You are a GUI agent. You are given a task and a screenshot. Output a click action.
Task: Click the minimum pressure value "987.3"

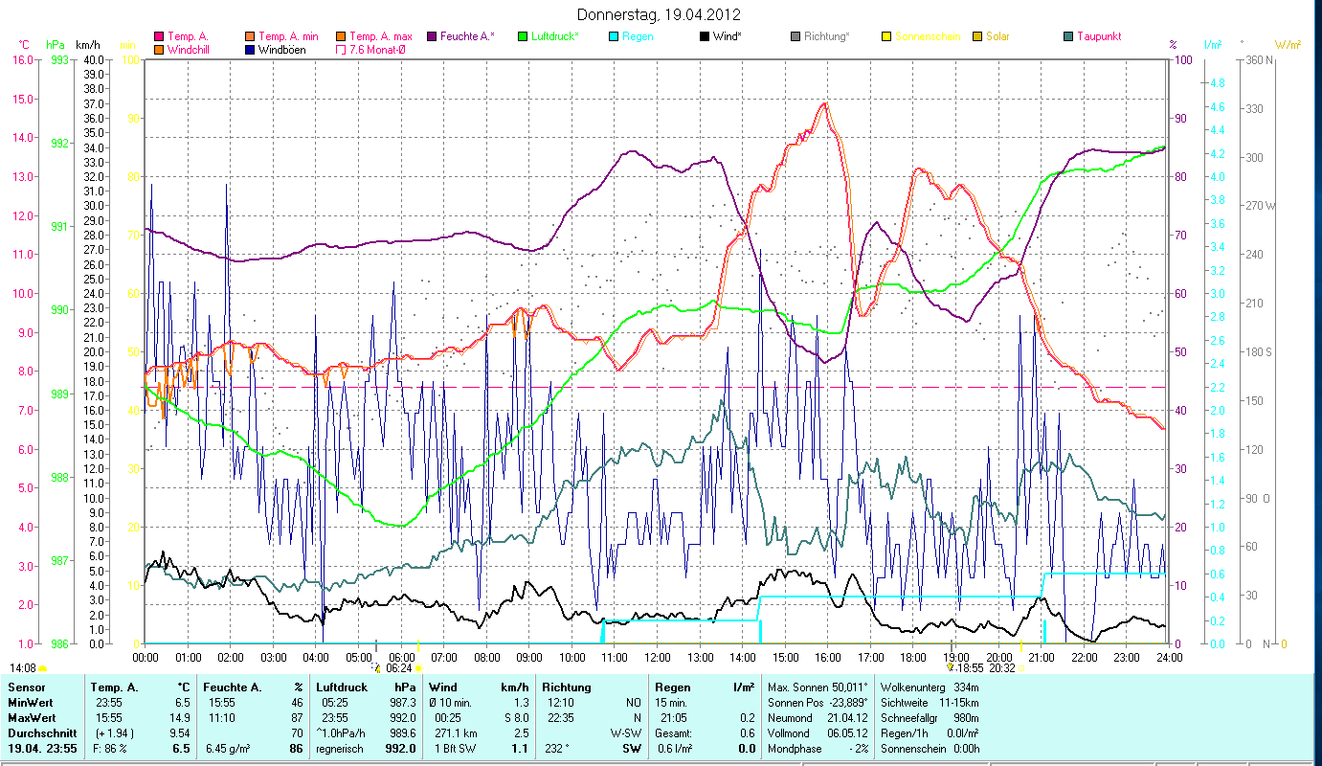tap(403, 703)
